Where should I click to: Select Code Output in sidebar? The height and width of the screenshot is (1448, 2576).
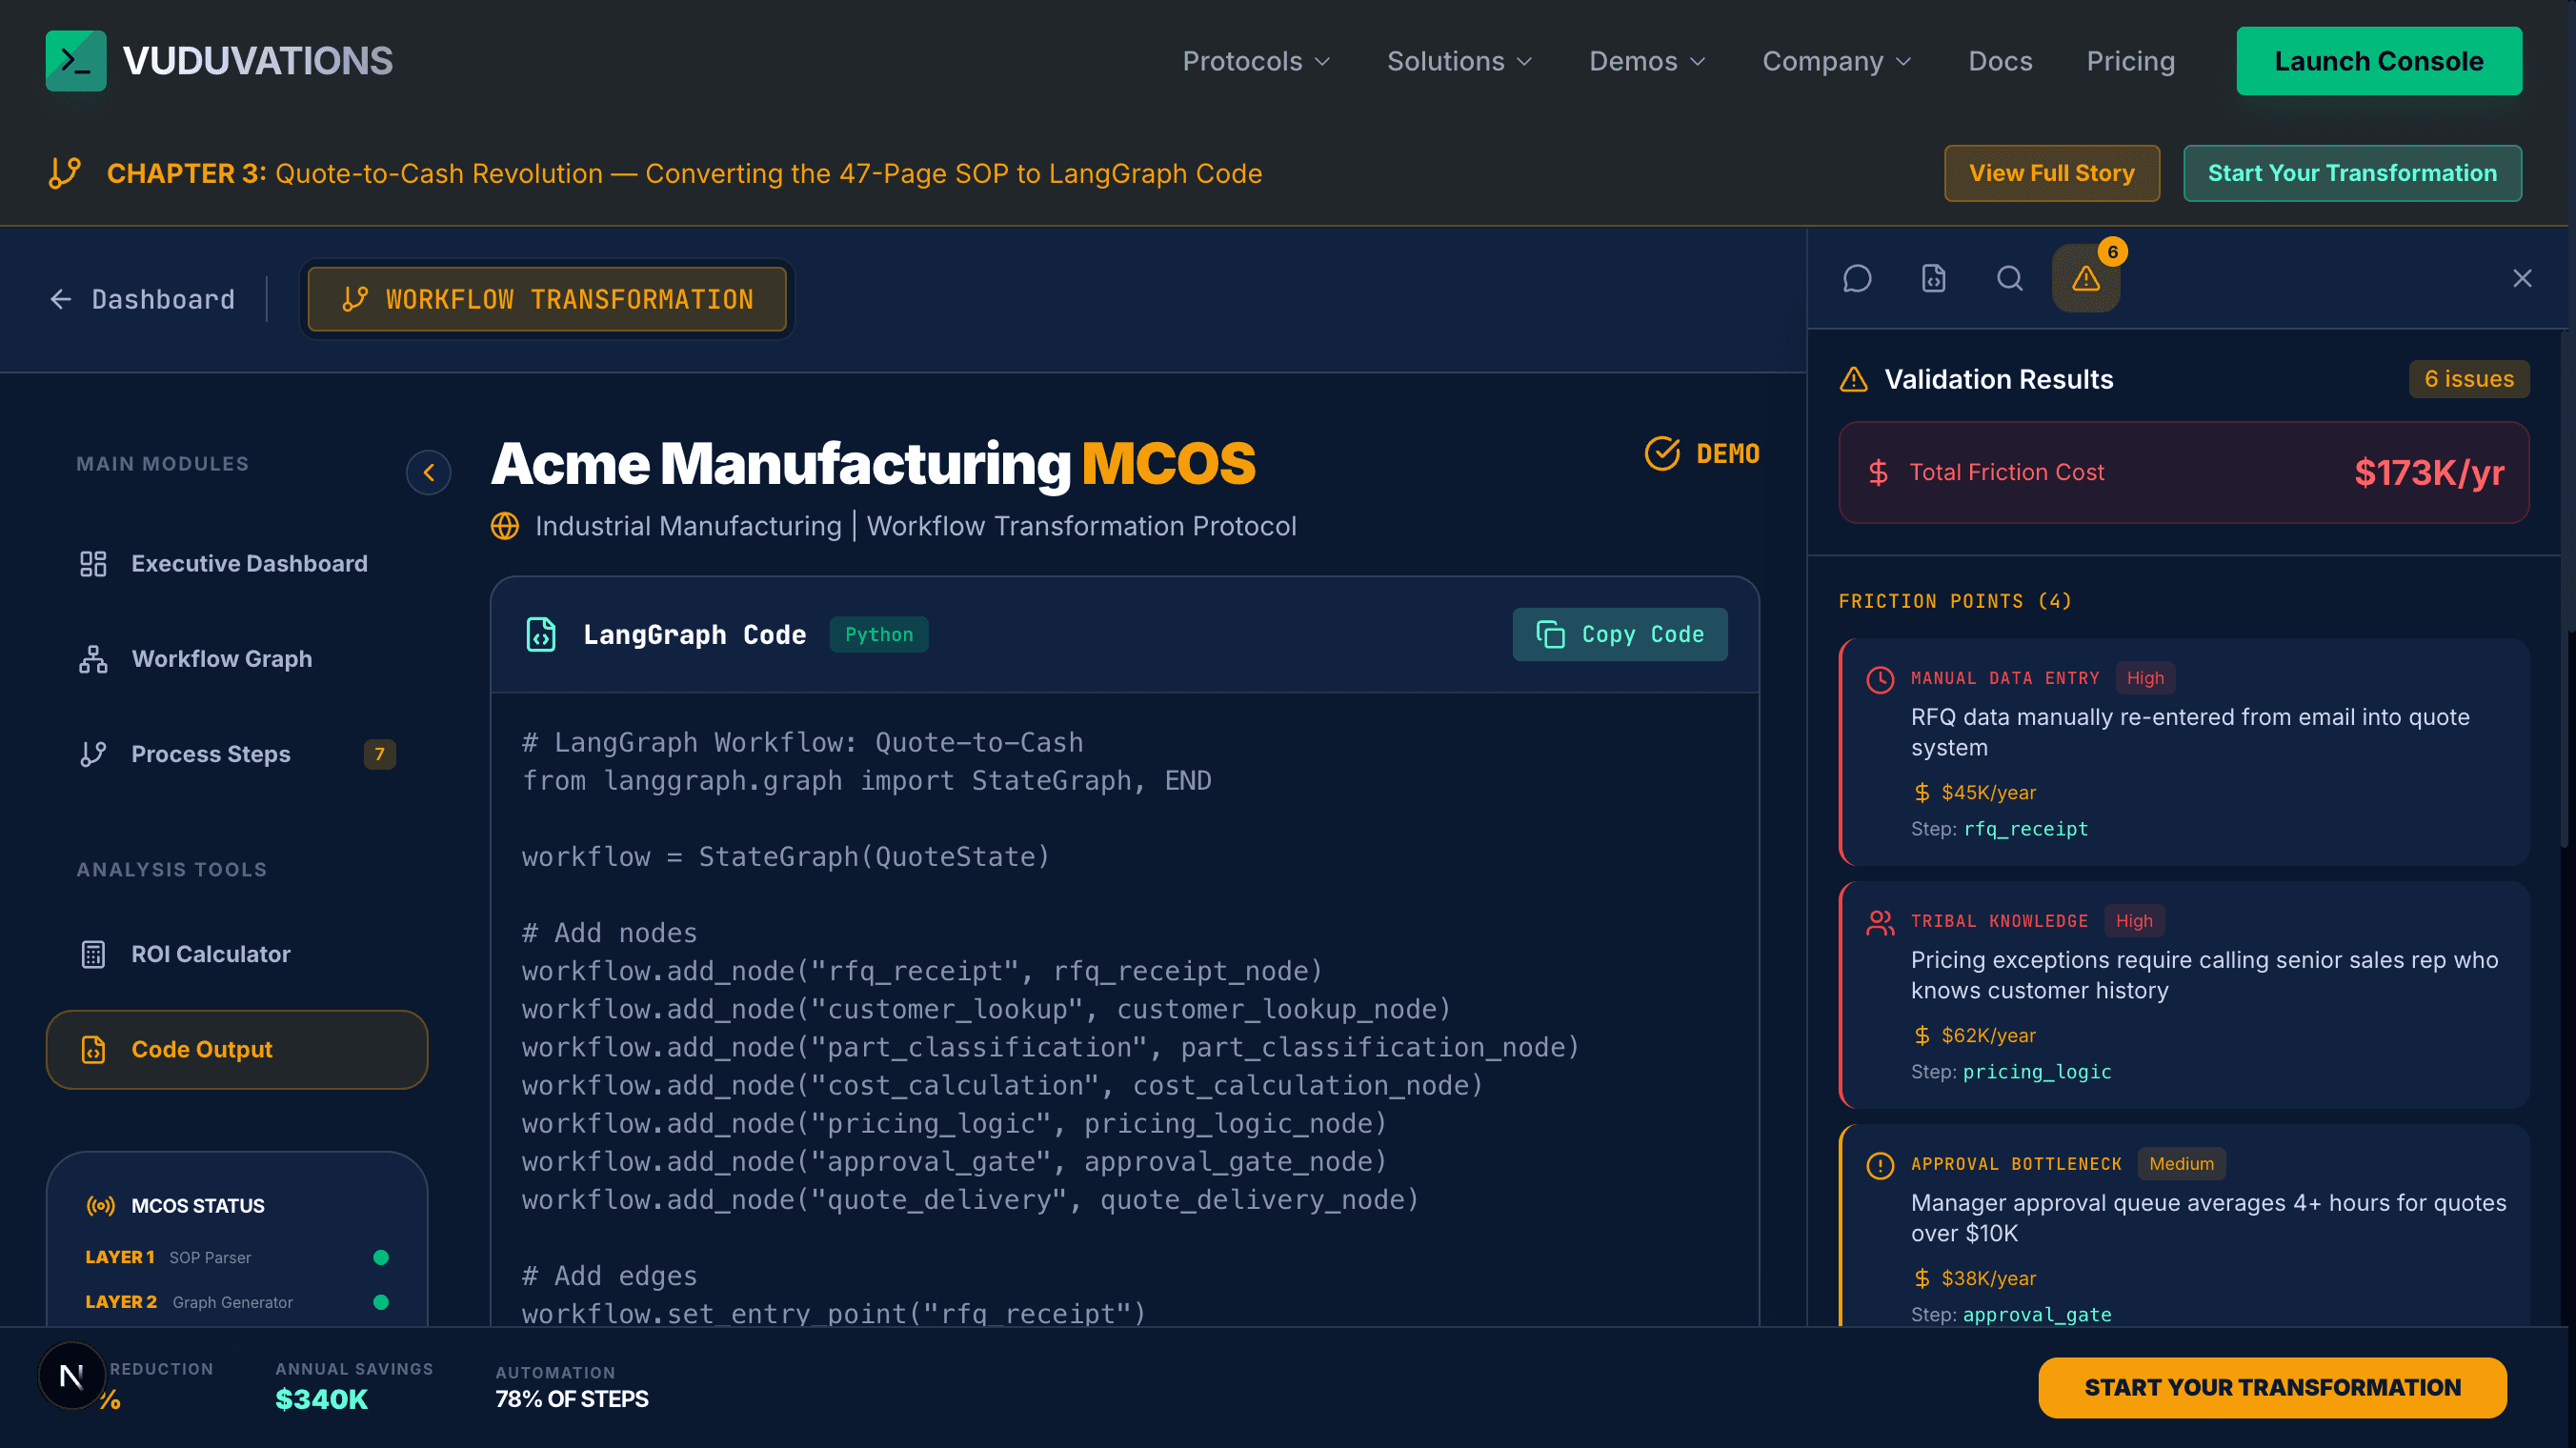(x=237, y=1050)
